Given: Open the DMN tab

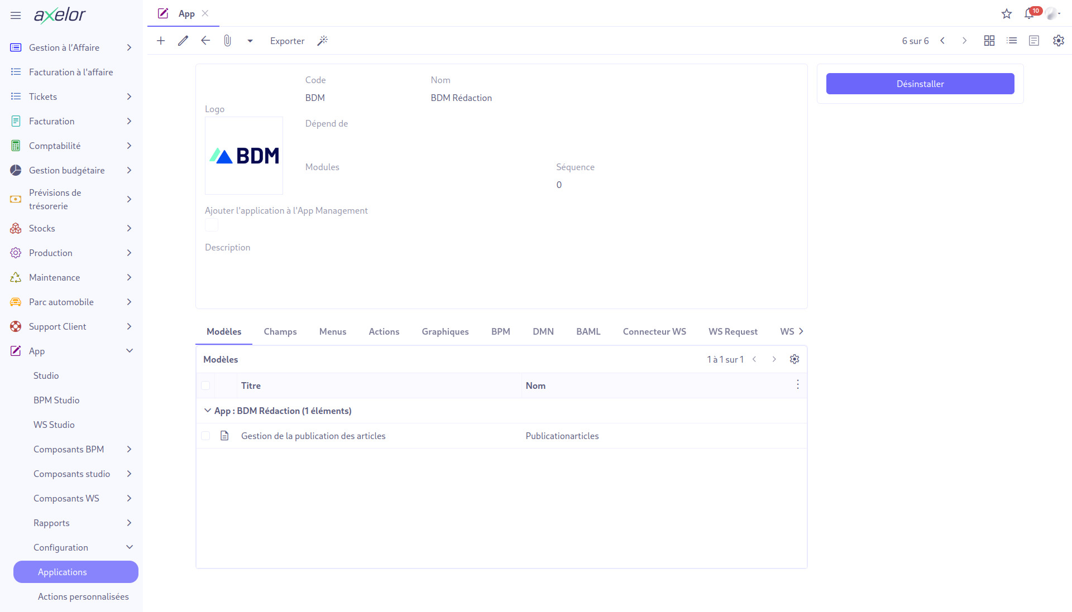Looking at the screenshot, I should coord(543,331).
